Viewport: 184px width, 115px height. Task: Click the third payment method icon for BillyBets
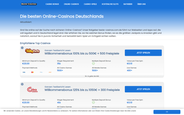41,72
